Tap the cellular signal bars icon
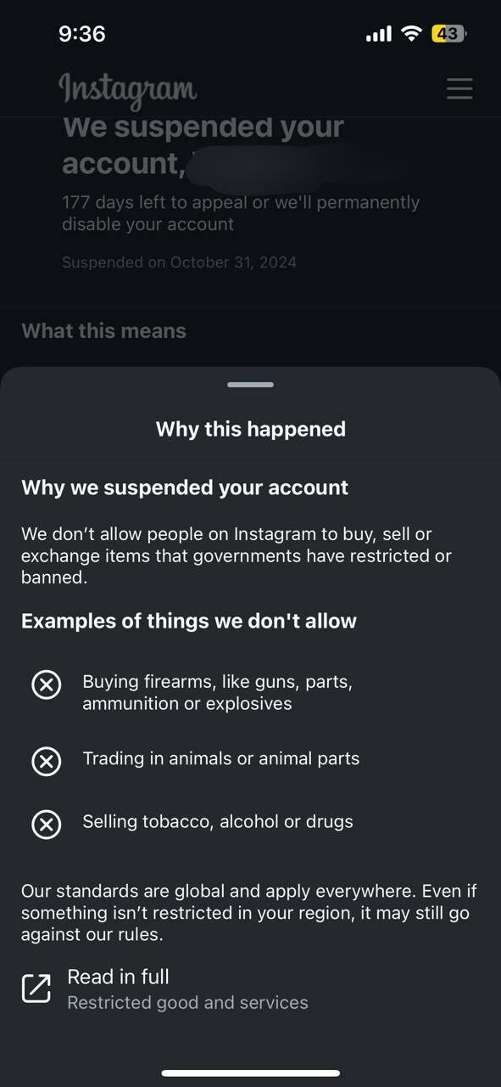This screenshot has width=501, height=1087. tap(379, 35)
